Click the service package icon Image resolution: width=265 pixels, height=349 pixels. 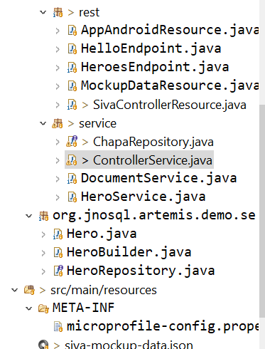tap(58, 124)
